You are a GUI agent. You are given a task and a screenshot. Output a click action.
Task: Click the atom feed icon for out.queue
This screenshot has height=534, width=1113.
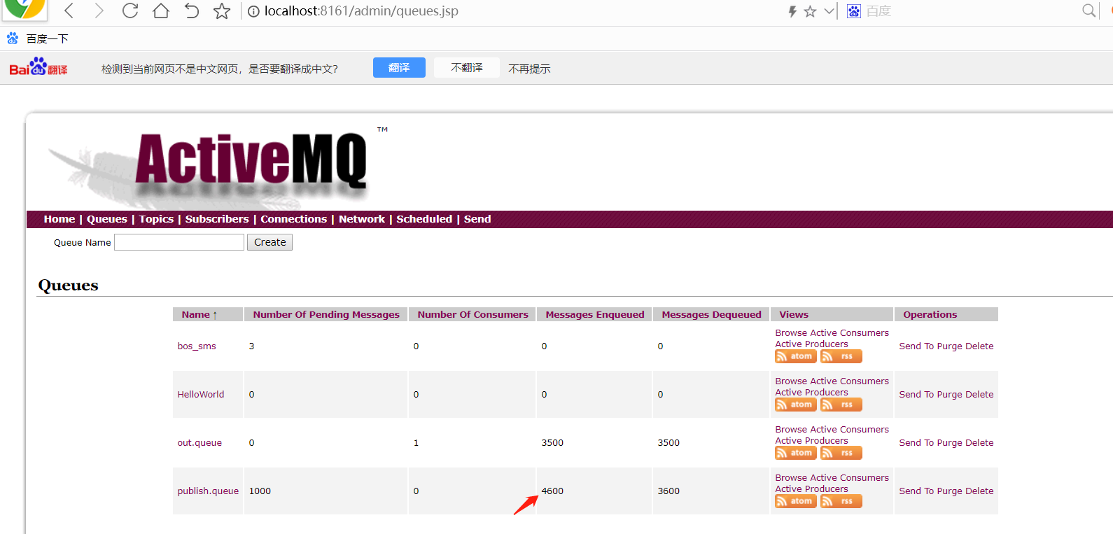pyautogui.click(x=796, y=453)
